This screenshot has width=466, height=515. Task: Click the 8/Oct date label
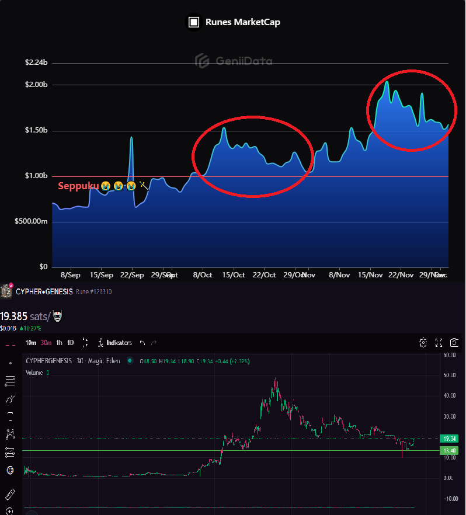click(203, 275)
